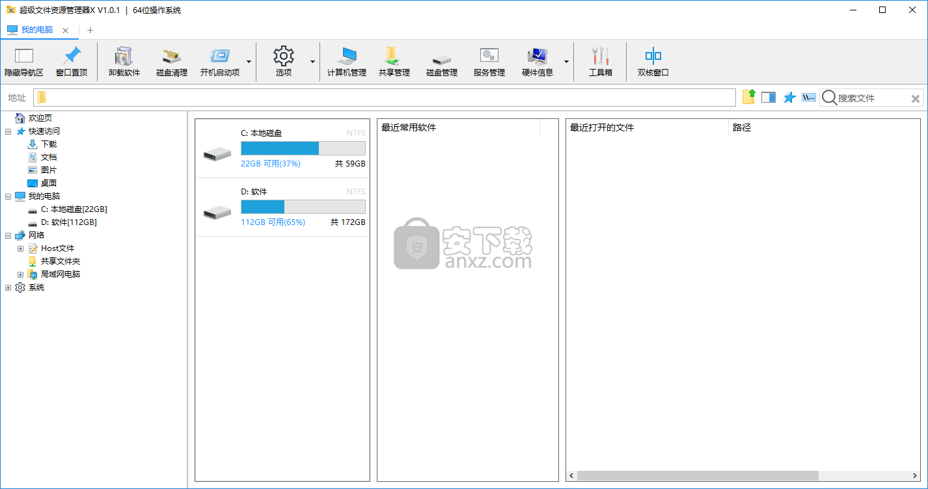Open dropdown arrow next to 硬件信息
The width and height of the screenshot is (928, 489).
566,62
